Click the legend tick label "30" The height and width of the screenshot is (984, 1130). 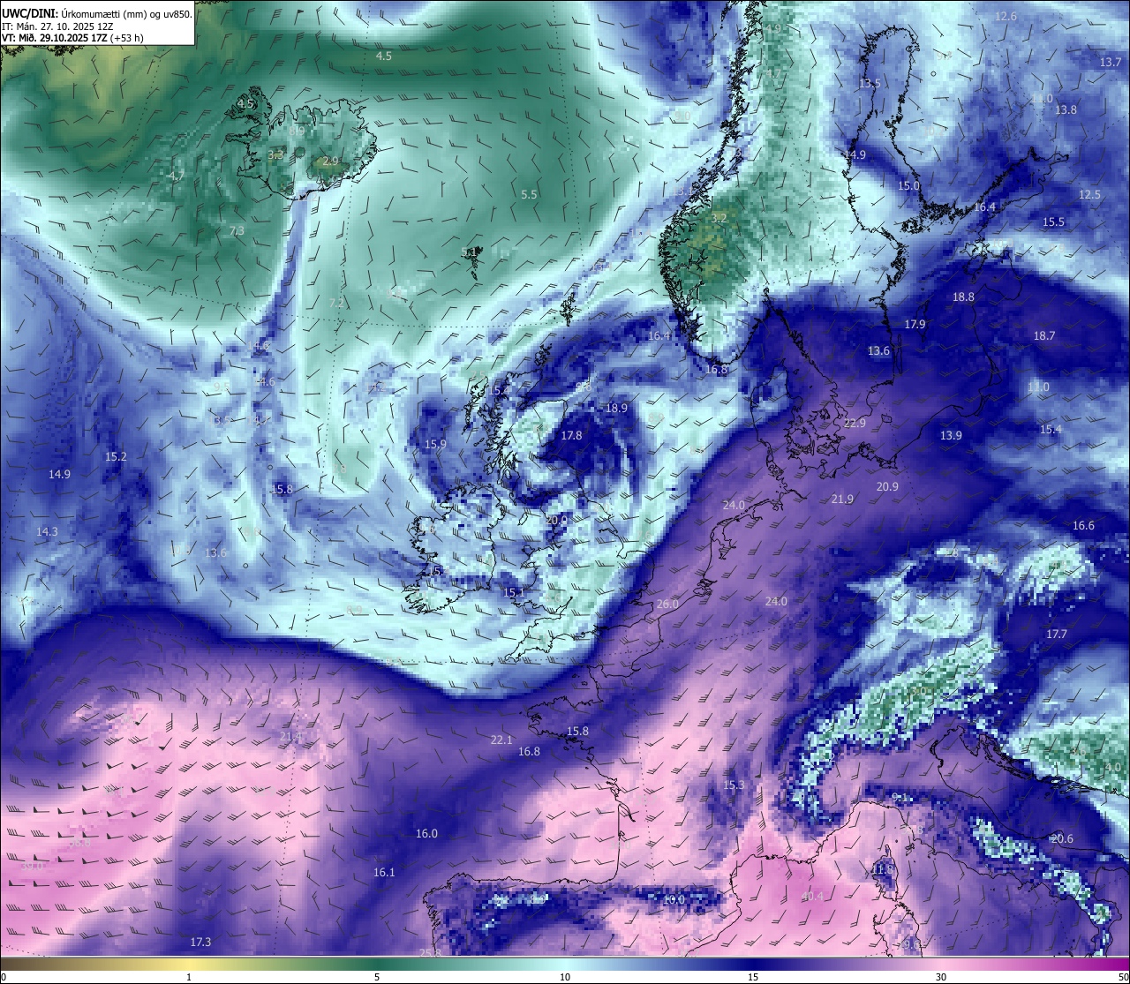[x=941, y=977]
